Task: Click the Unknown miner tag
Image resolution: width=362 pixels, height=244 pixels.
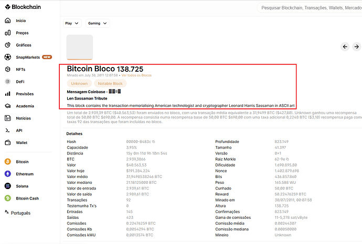Action: 79,83
